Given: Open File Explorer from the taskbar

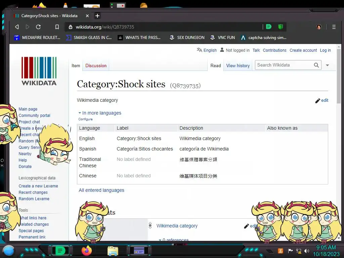Looking at the screenshot, I should tap(113, 251).
